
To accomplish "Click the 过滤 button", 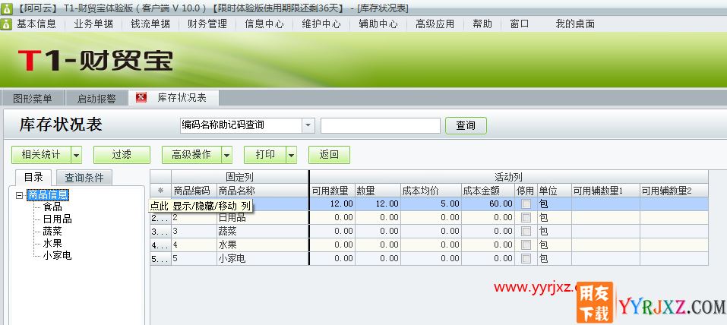I will pos(122,155).
